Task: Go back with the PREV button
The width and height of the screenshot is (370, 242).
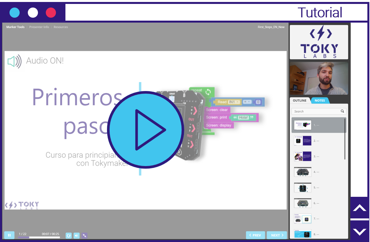Action: [x=255, y=235]
